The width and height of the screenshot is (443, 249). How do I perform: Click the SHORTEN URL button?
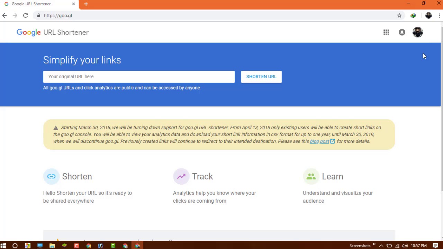point(261,77)
